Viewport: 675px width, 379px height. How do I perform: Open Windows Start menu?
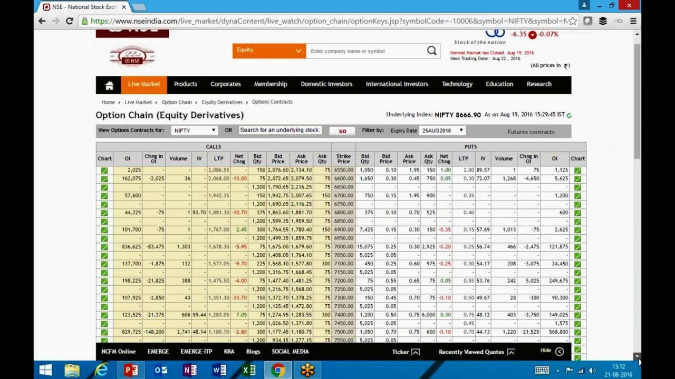tap(45, 370)
